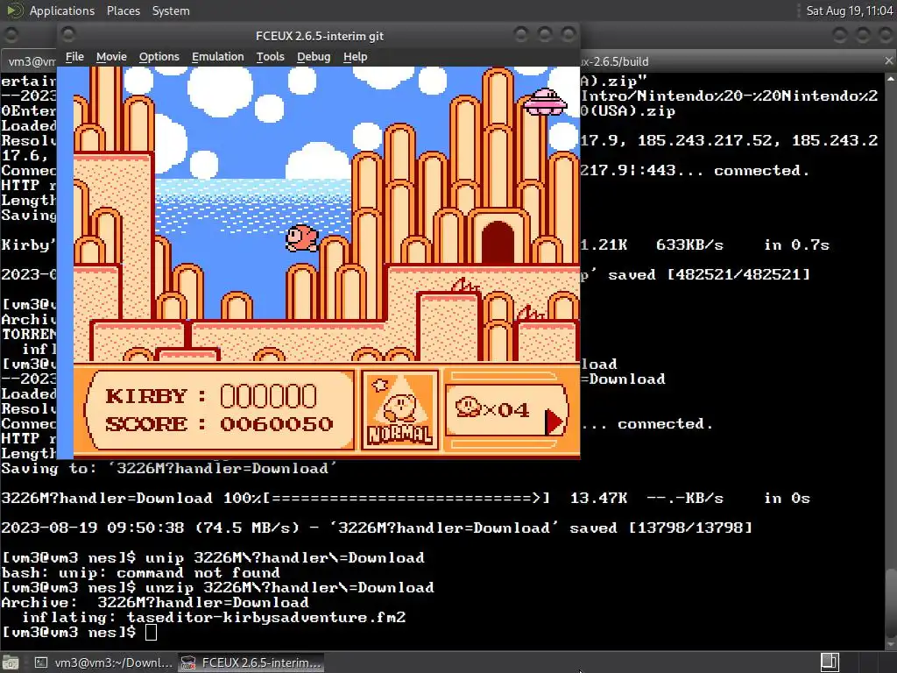897x673 pixels.
Task: Open the Options menu in FCEUX
Action: click(x=159, y=57)
